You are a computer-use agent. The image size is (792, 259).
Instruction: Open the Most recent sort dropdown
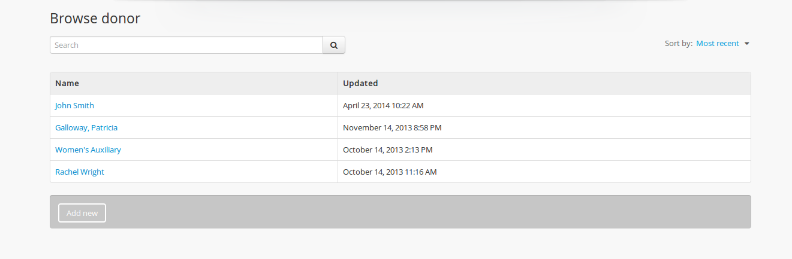718,44
